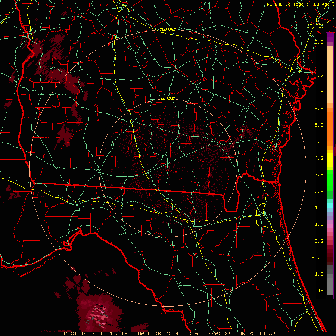The width and height of the screenshot is (336, 336).
Task: Pick the bright green color bar segment
Action: coord(330,180)
